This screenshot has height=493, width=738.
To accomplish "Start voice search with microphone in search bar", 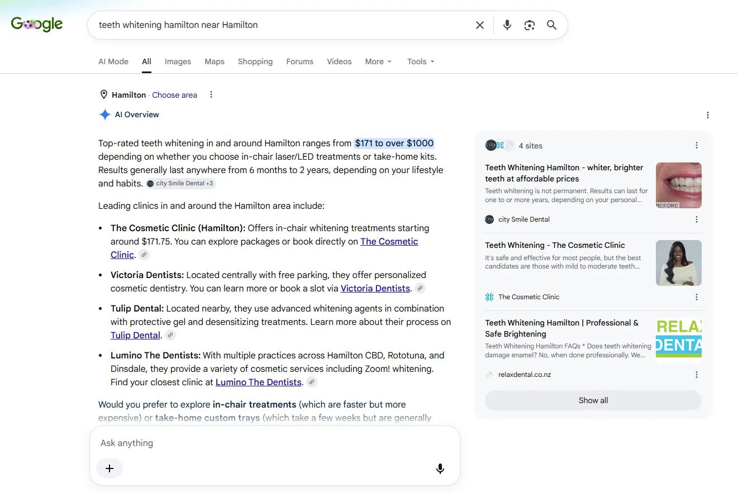I will pos(507,25).
